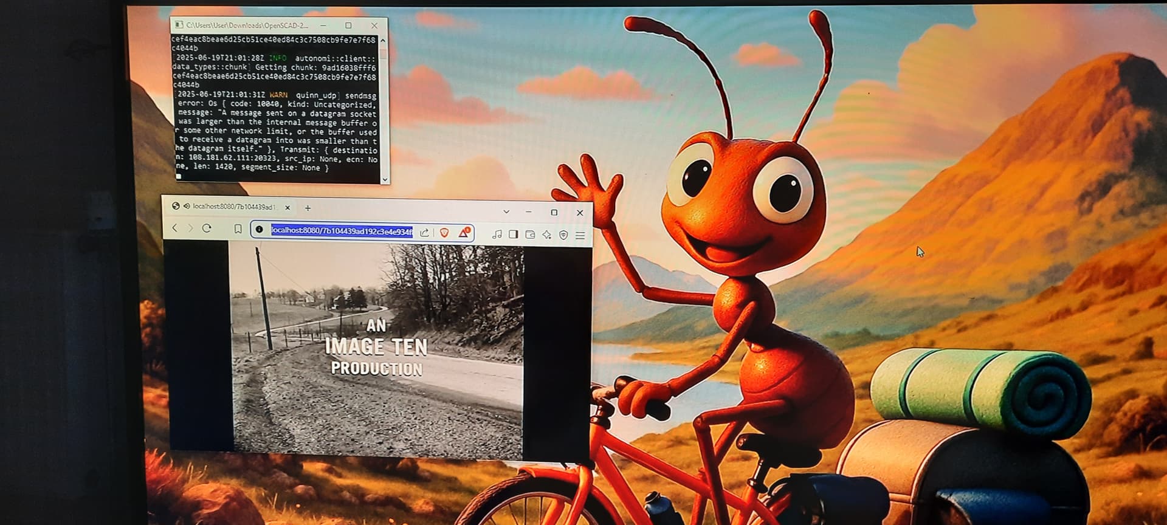
Task: Click the "quinn_udp" text in console
Action: coord(316,96)
